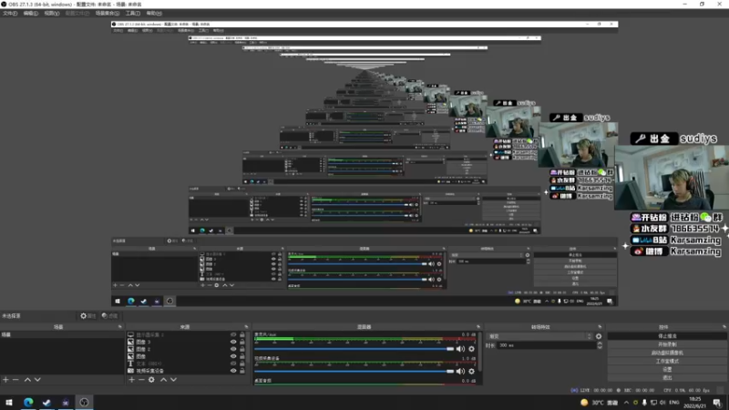Move the scene up in the Scenes panel
This screenshot has height=410, width=729.
pos(27,380)
